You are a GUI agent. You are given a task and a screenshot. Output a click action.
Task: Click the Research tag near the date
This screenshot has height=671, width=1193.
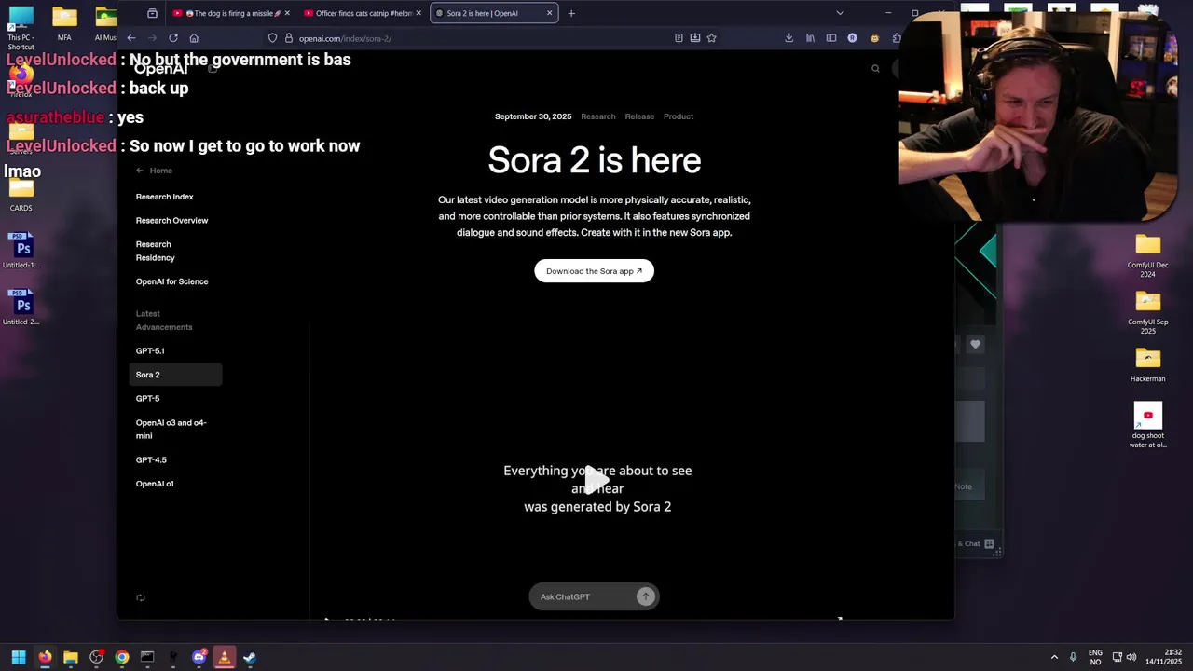[x=598, y=116]
